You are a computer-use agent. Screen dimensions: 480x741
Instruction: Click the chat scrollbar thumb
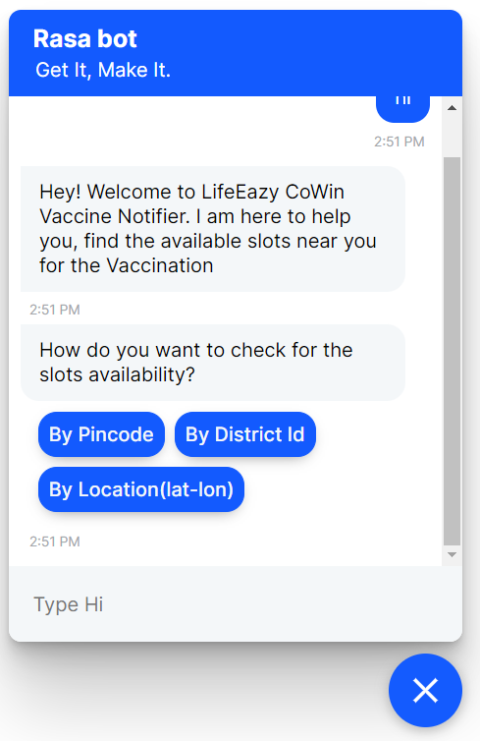pyautogui.click(x=452, y=351)
